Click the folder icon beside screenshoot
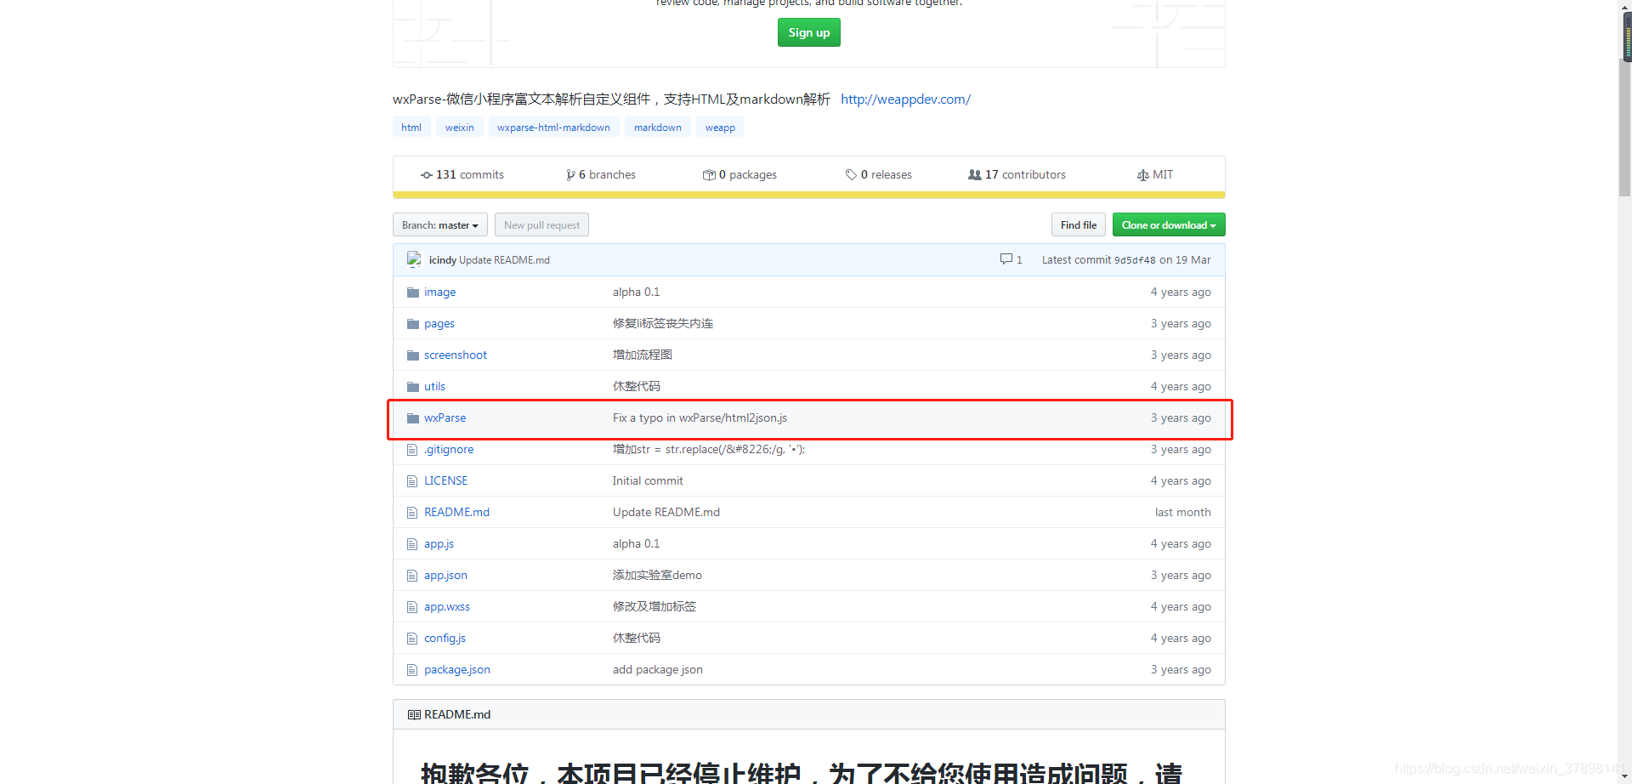1632x784 pixels. pyautogui.click(x=413, y=355)
